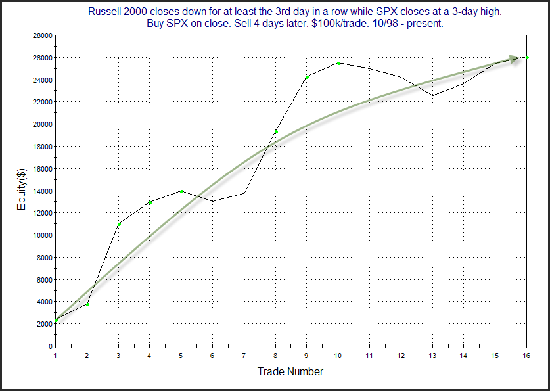The image size is (550, 391).
Task: Click the green equity marker at trade 8
Action: pos(276,132)
